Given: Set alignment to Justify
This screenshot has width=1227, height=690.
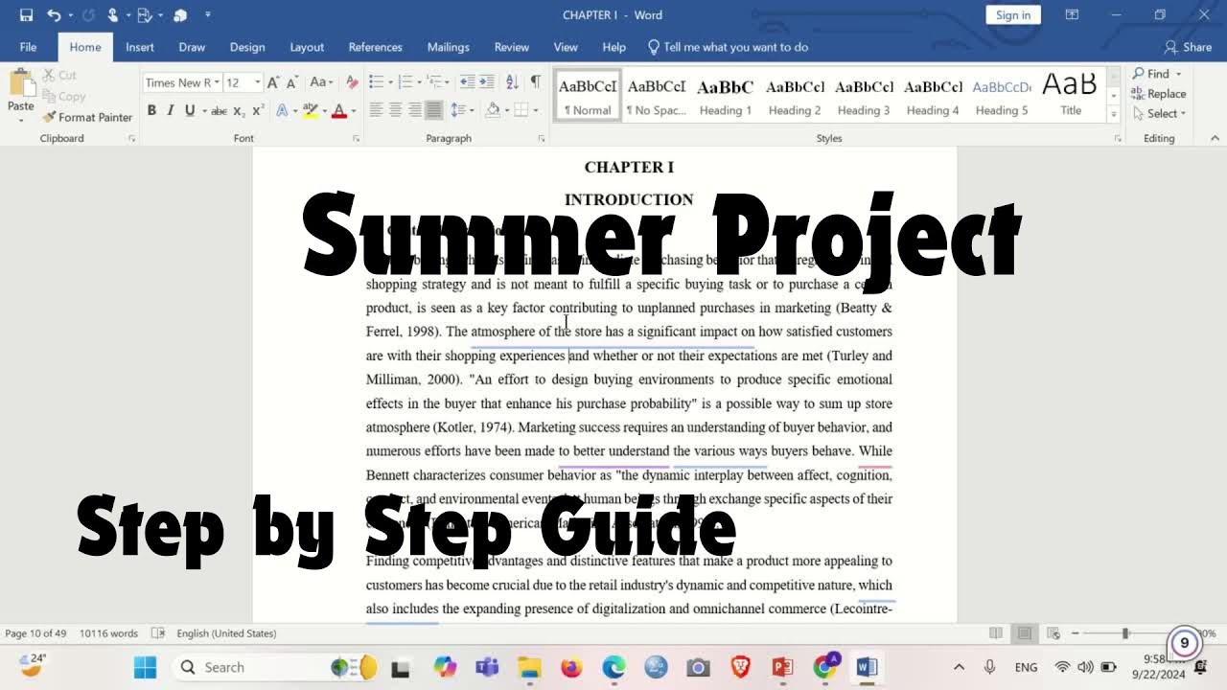Looking at the screenshot, I should coord(434,111).
